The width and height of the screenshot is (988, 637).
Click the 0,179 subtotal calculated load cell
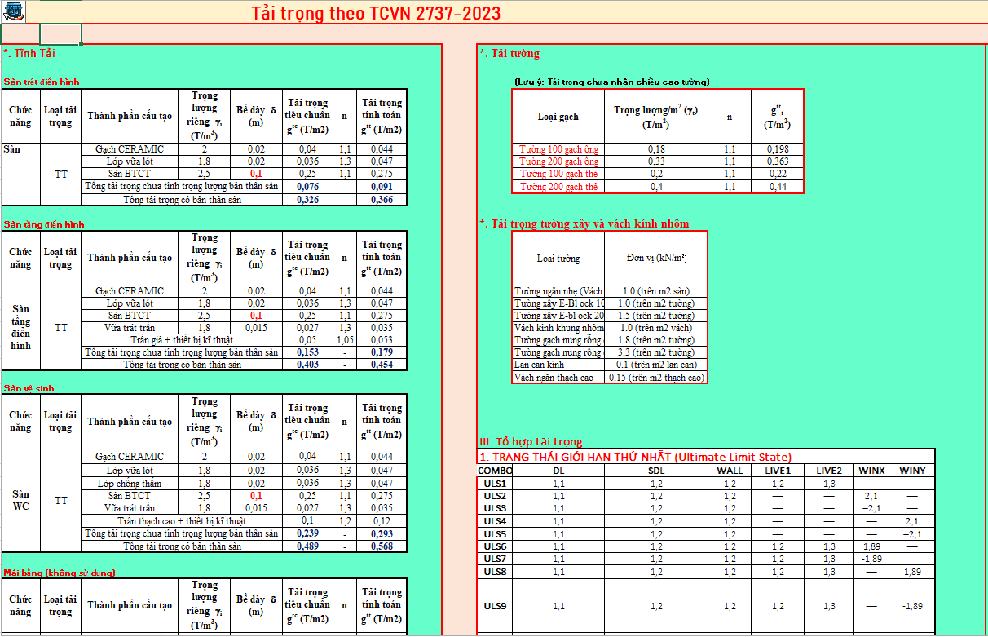pos(382,352)
